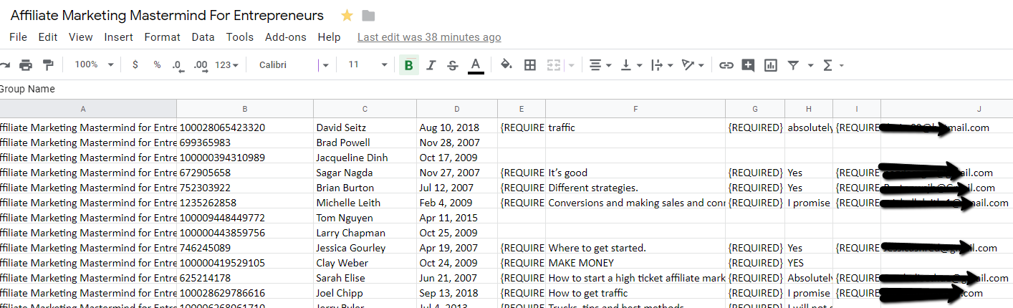Increase decimal places
Screen dimensions: 1013x308
[x=201, y=65]
